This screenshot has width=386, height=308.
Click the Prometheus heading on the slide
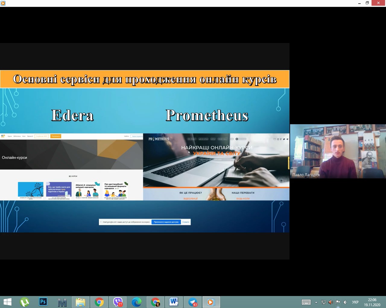(207, 115)
